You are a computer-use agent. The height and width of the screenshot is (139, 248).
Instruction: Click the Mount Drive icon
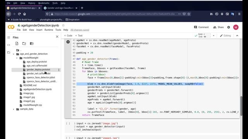point(32,44)
